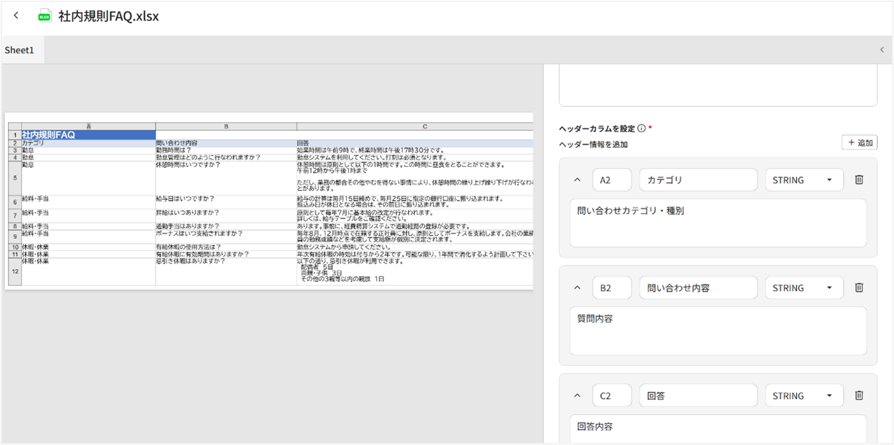Collapse the right panel with the chevron
894x445 pixels.
882,50
